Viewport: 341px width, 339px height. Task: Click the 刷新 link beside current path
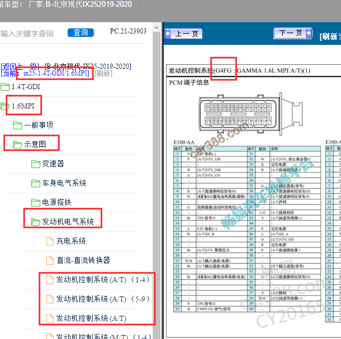103,73
